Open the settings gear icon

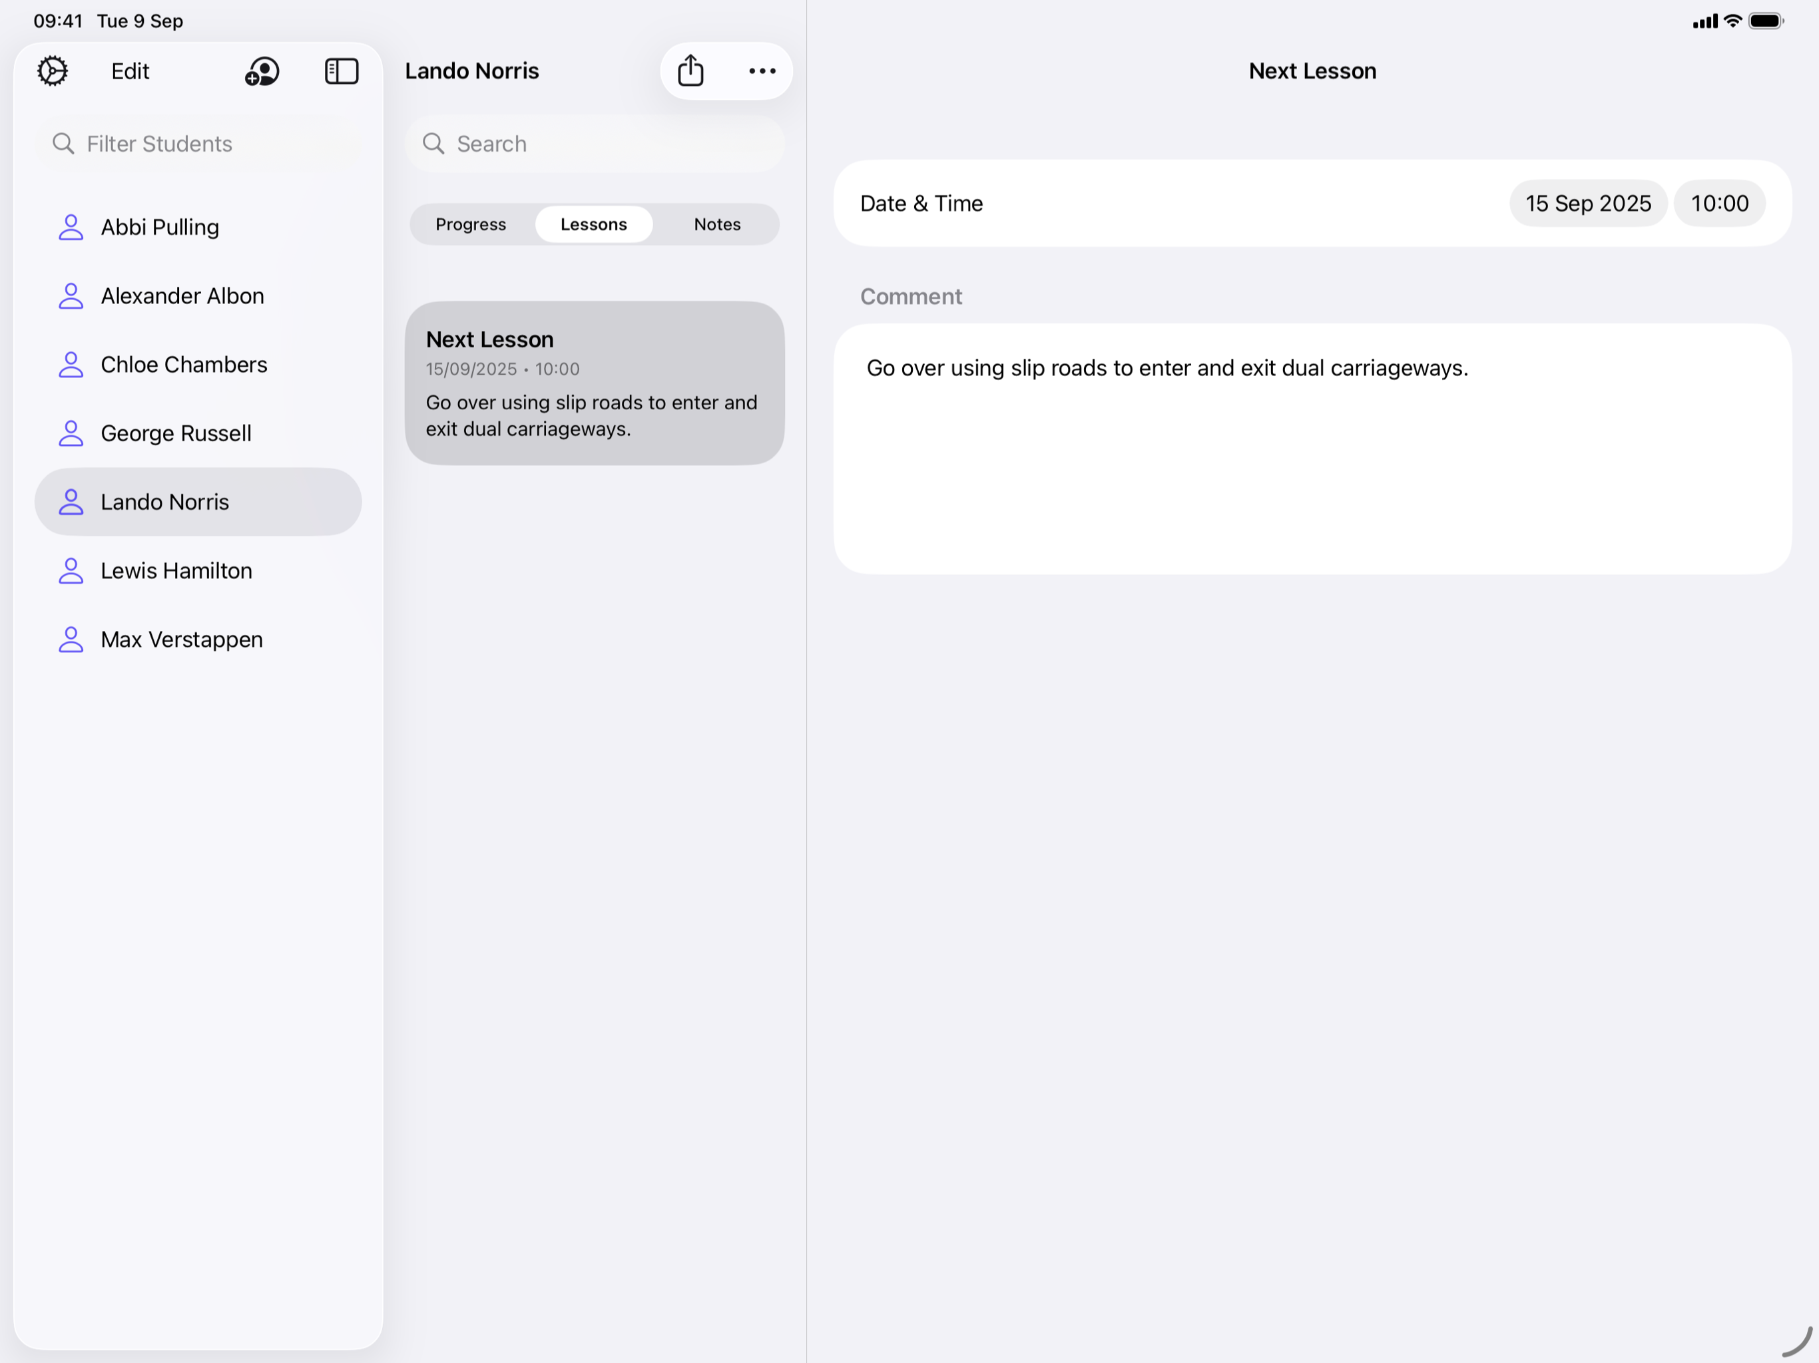[x=53, y=71]
